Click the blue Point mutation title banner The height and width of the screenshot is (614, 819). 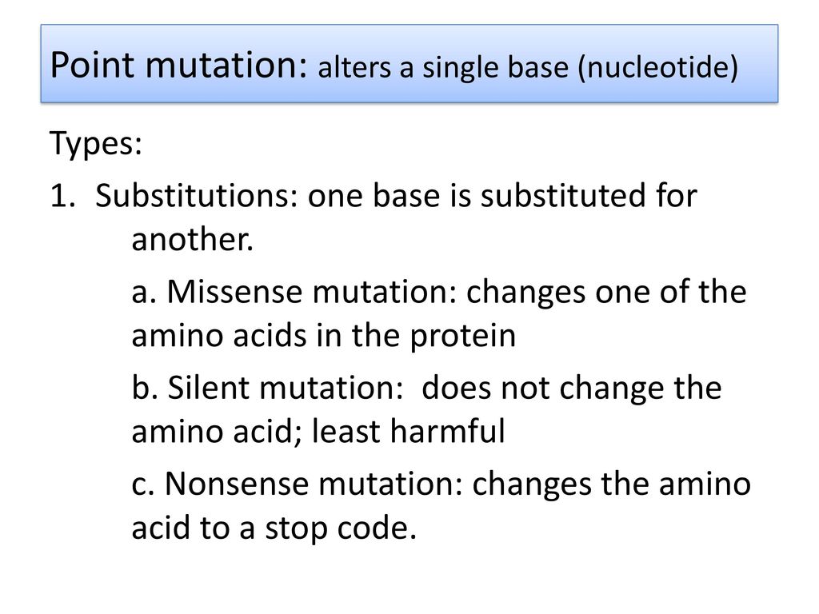(x=409, y=63)
